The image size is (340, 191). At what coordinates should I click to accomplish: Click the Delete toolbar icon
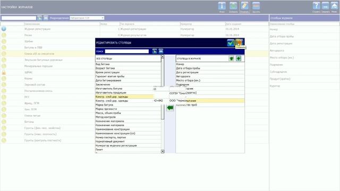pyautogui.click(x=256, y=7)
